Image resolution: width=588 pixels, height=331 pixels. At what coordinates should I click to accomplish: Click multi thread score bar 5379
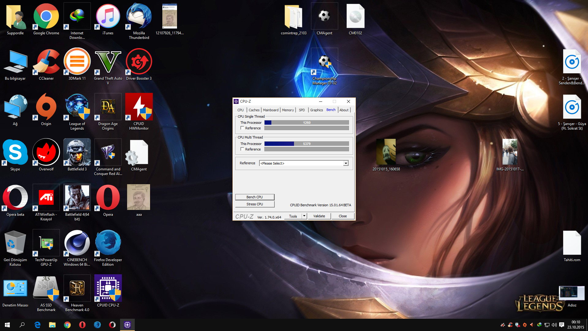pyautogui.click(x=307, y=144)
